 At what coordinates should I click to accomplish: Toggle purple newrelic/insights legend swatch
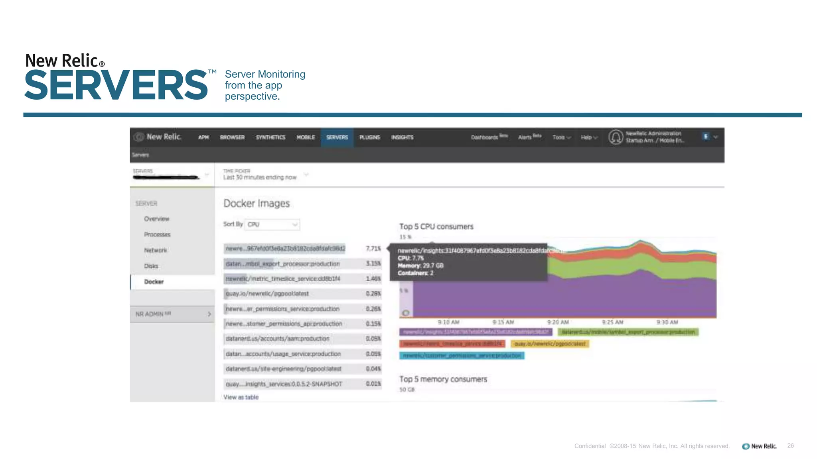476,332
